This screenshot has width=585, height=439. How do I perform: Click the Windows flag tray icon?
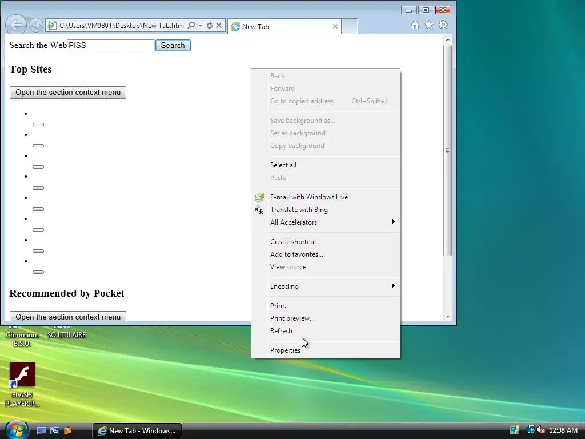click(515, 430)
